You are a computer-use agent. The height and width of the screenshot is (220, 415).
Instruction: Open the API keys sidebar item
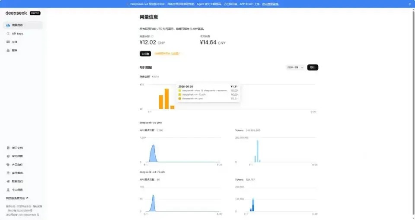point(23,34)
